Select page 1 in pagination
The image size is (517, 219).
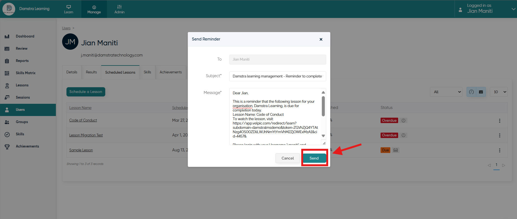(496, 165)
